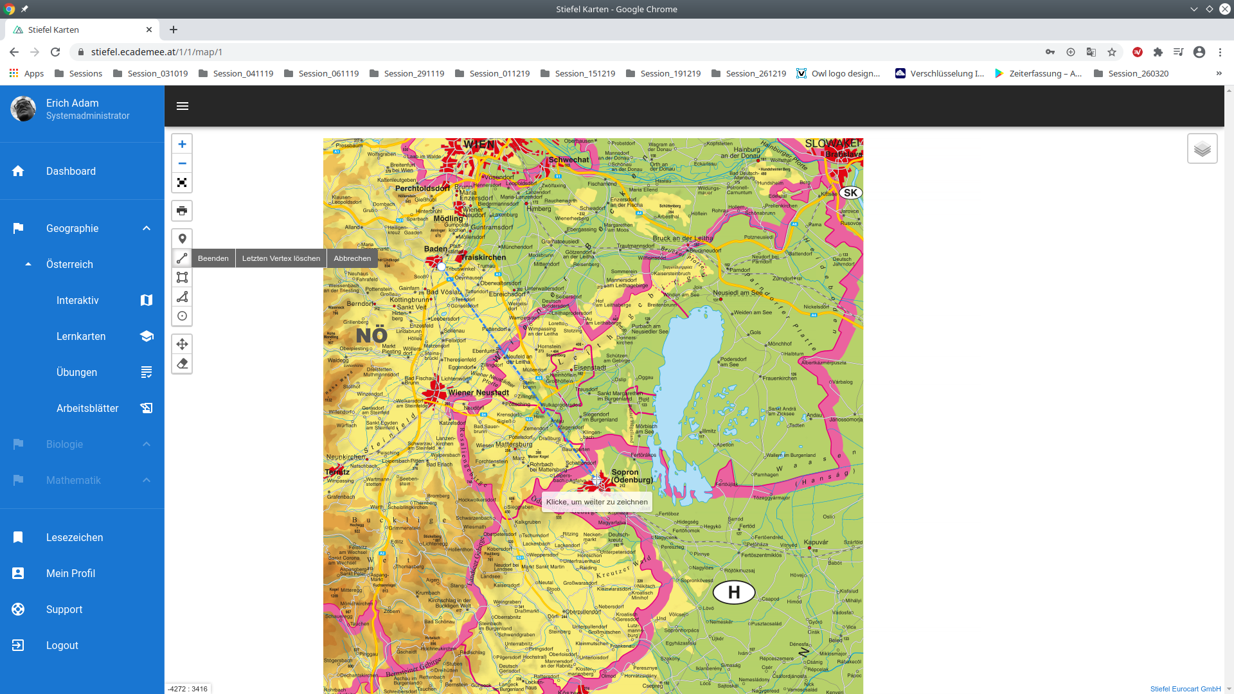
Task: Go back in browser history
Action: pos(14,52)
